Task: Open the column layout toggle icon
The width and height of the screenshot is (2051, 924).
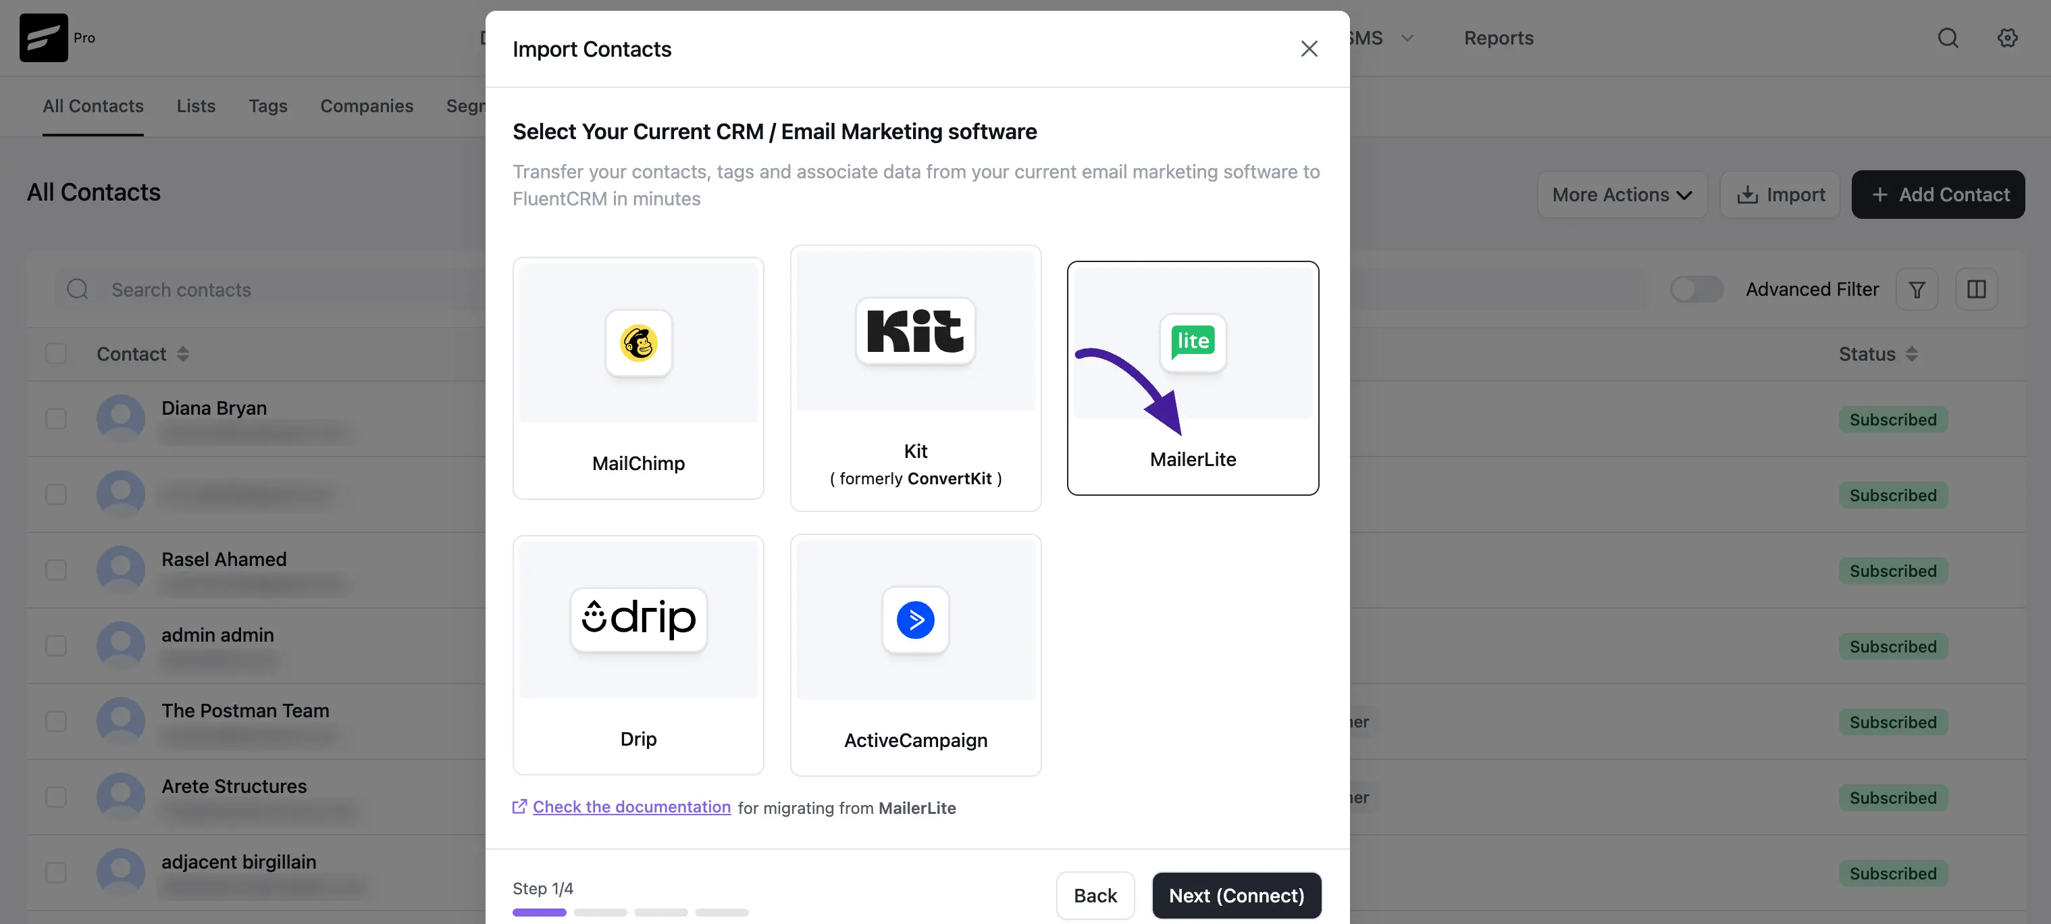Action: tap(1976, 289)
